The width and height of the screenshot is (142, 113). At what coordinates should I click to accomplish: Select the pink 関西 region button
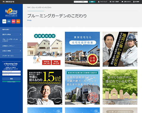tap(14, 21)
